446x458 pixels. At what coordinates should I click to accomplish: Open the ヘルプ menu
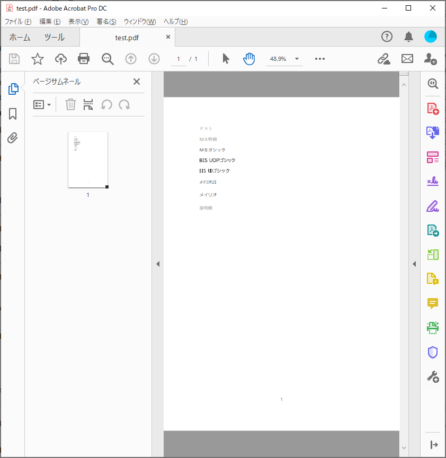point(176,22)
